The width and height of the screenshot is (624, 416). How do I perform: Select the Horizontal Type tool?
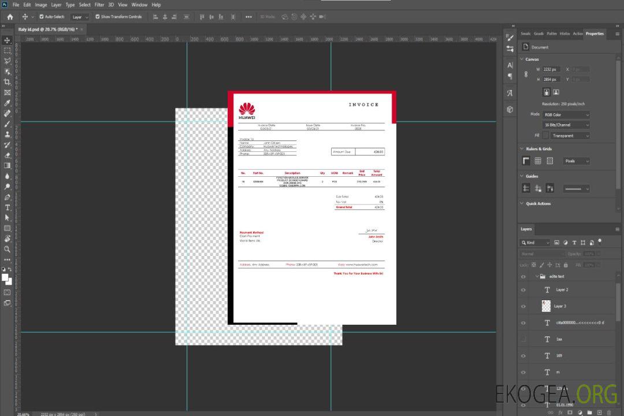tap(8, 207)
